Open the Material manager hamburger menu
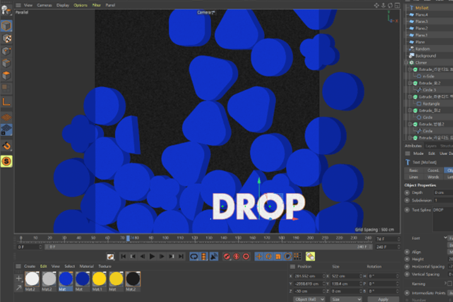This screenshot has width=453, height=302. point(18,266)
